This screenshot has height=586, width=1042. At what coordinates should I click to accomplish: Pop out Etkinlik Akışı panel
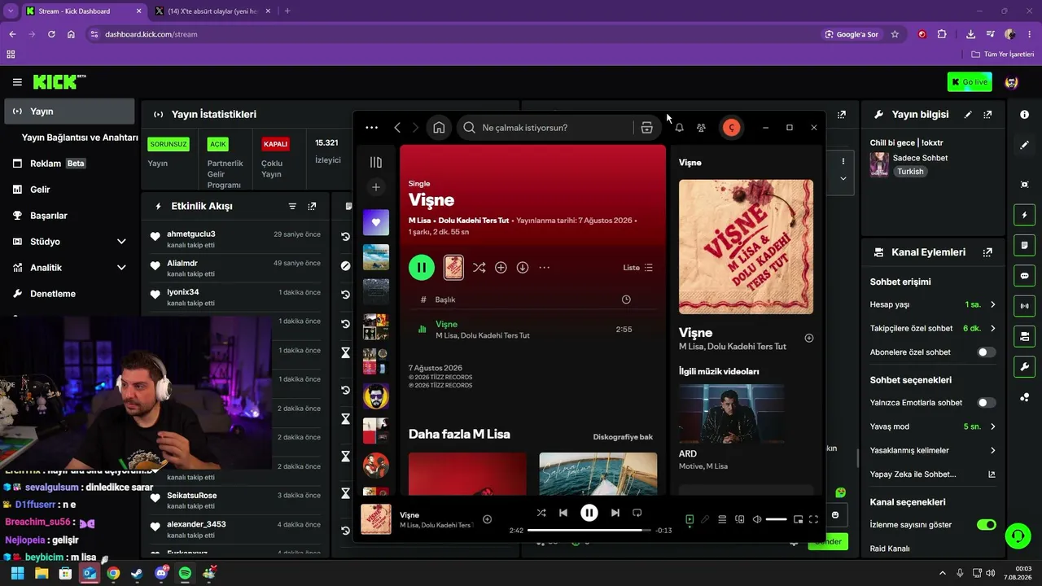pos(312,207)
